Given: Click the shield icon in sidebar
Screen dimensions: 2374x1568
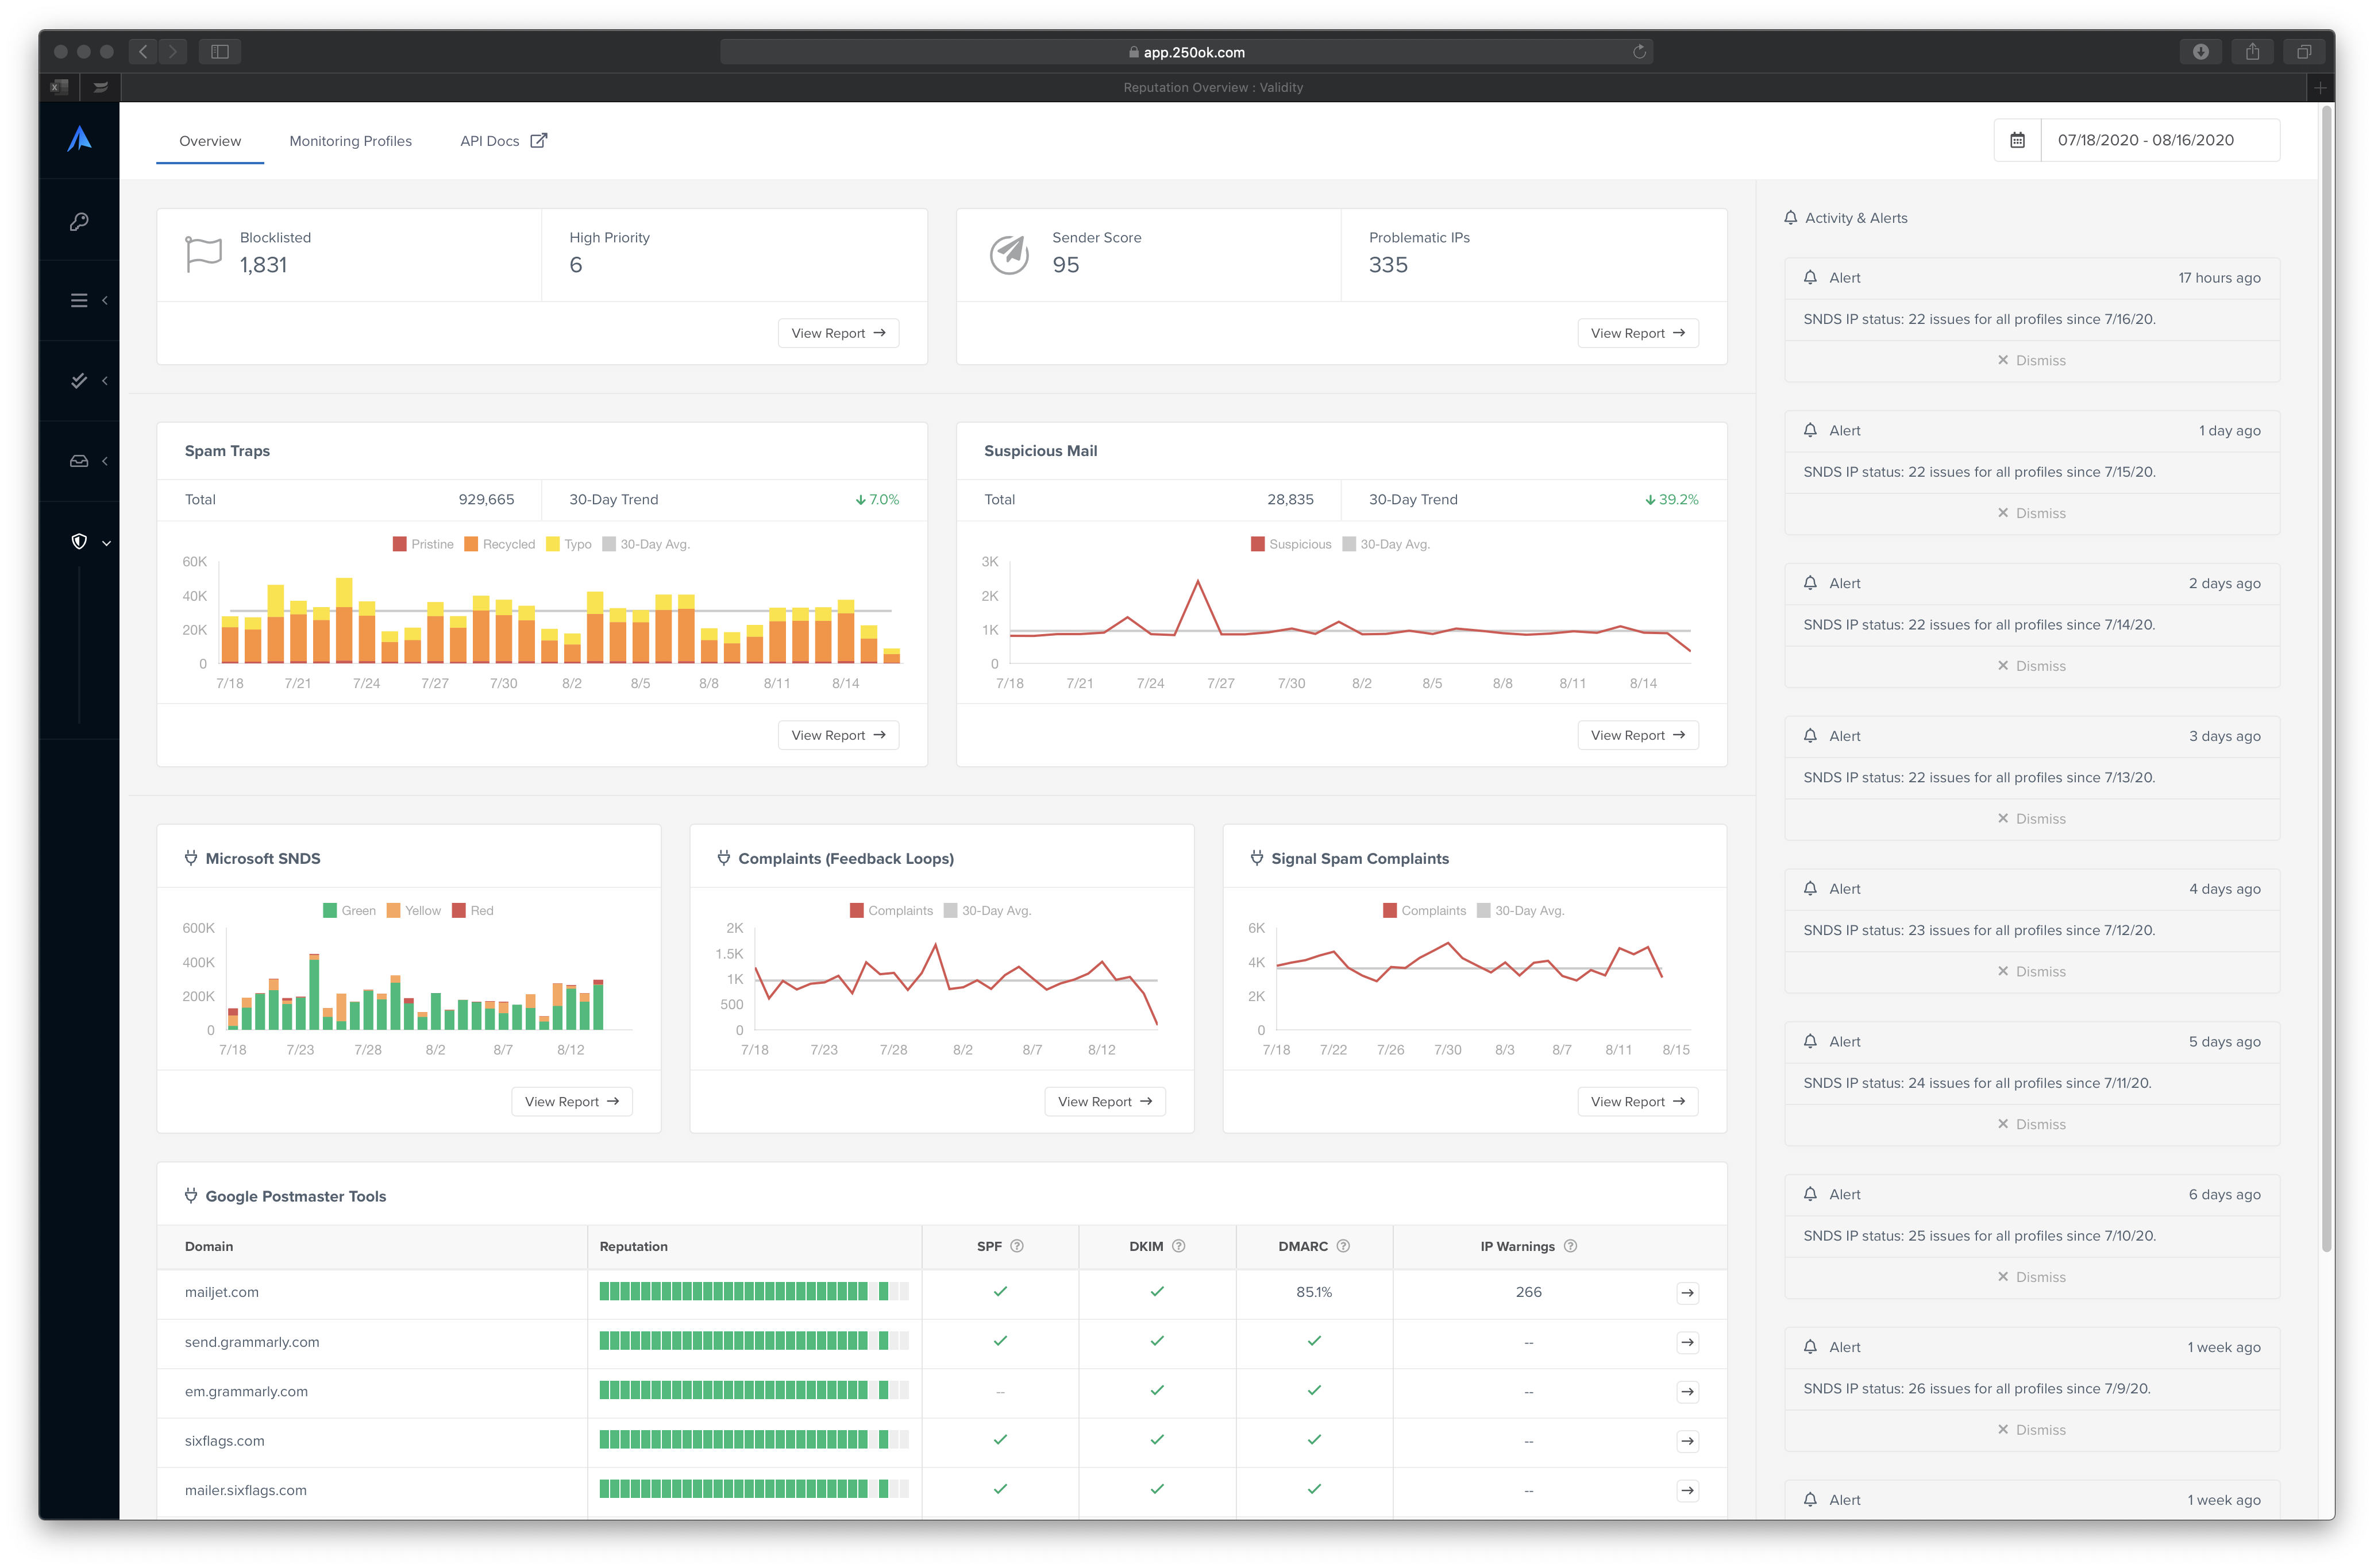Looking at the screenshot, I should pos(79,541).
